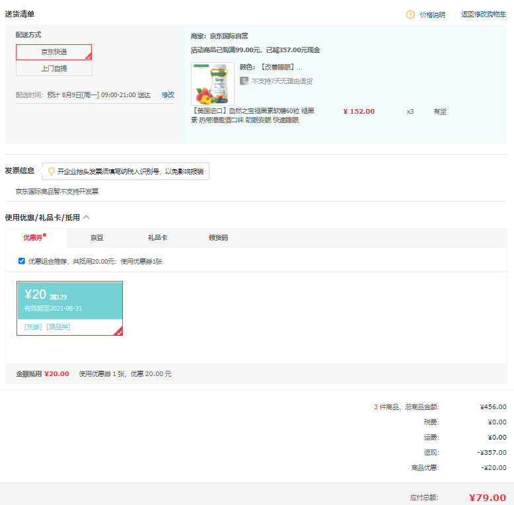Screen dimensions: 514x505
Task: Click the red dot beside 优惠券 tab
Action: point(45,235)
